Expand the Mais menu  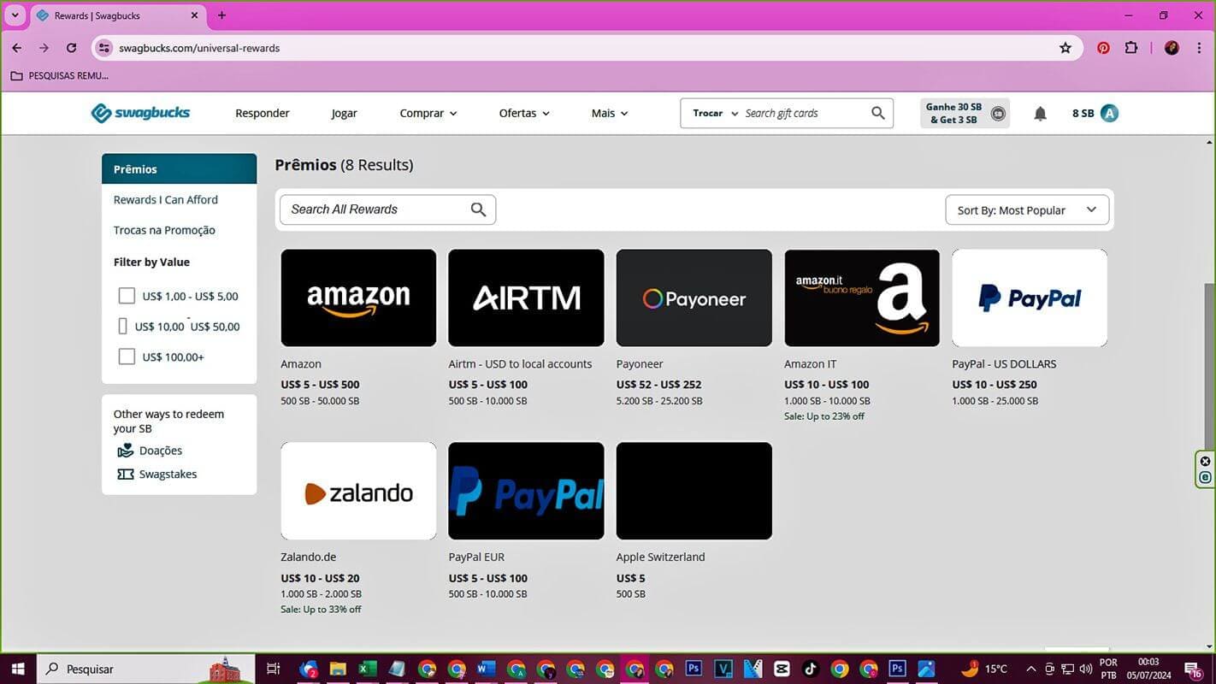point(610,113)
